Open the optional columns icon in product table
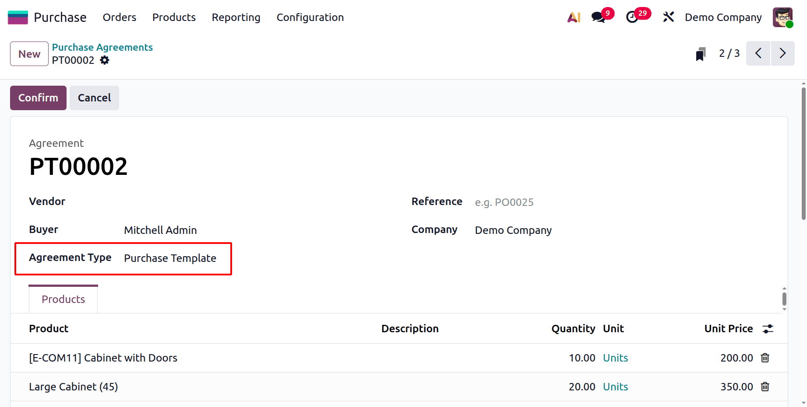 click(x=768, y=328)
